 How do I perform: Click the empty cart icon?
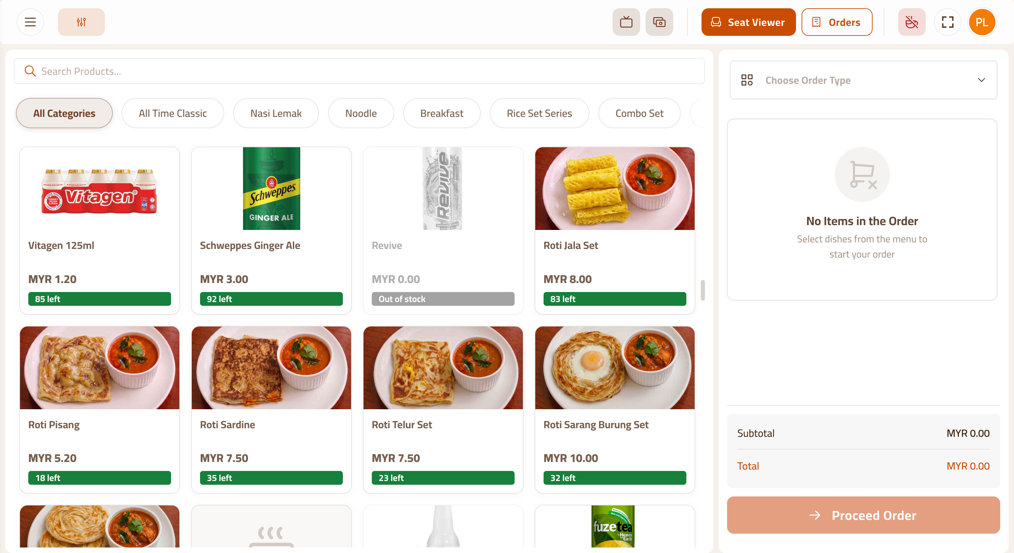(862, 174)
